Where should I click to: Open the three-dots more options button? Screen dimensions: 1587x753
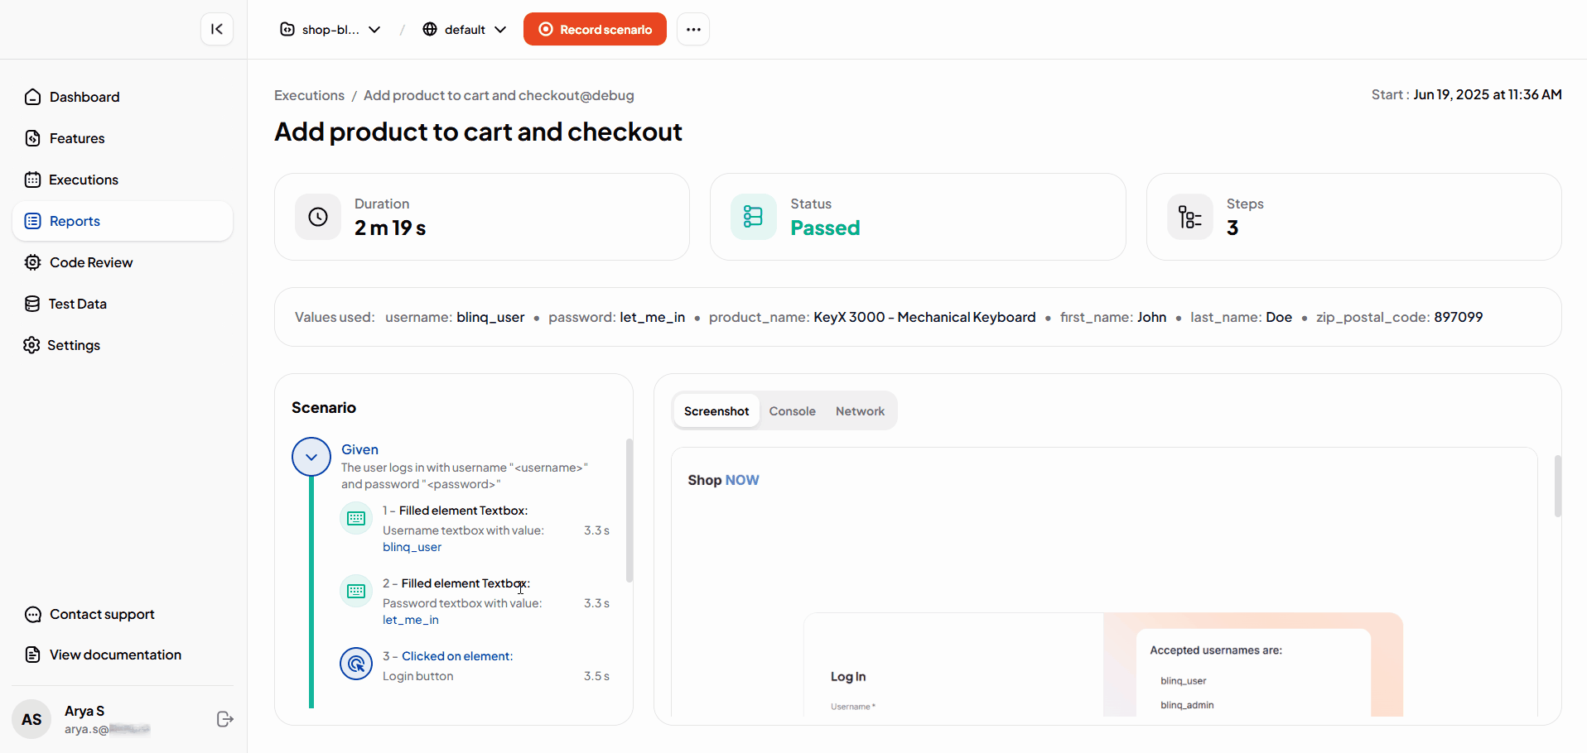click(x=693, y=29)
